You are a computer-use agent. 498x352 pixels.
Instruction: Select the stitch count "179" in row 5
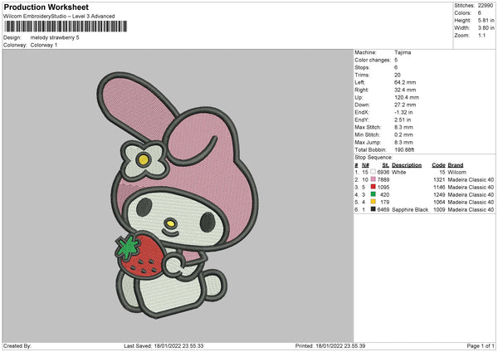click(384, 202)
